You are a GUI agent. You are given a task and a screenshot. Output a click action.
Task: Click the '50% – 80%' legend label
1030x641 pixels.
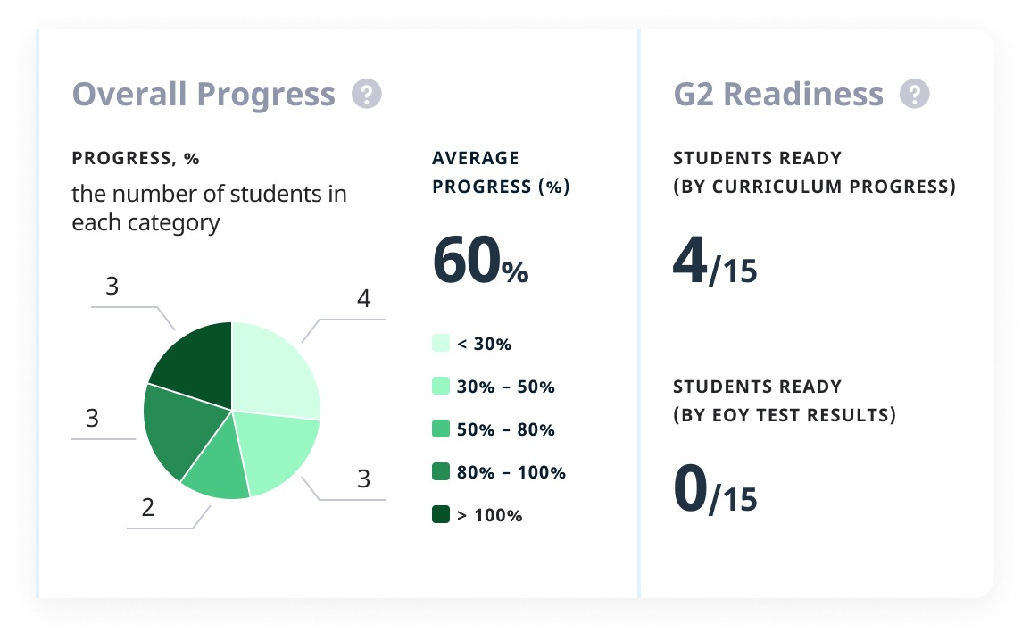[506, 429]
